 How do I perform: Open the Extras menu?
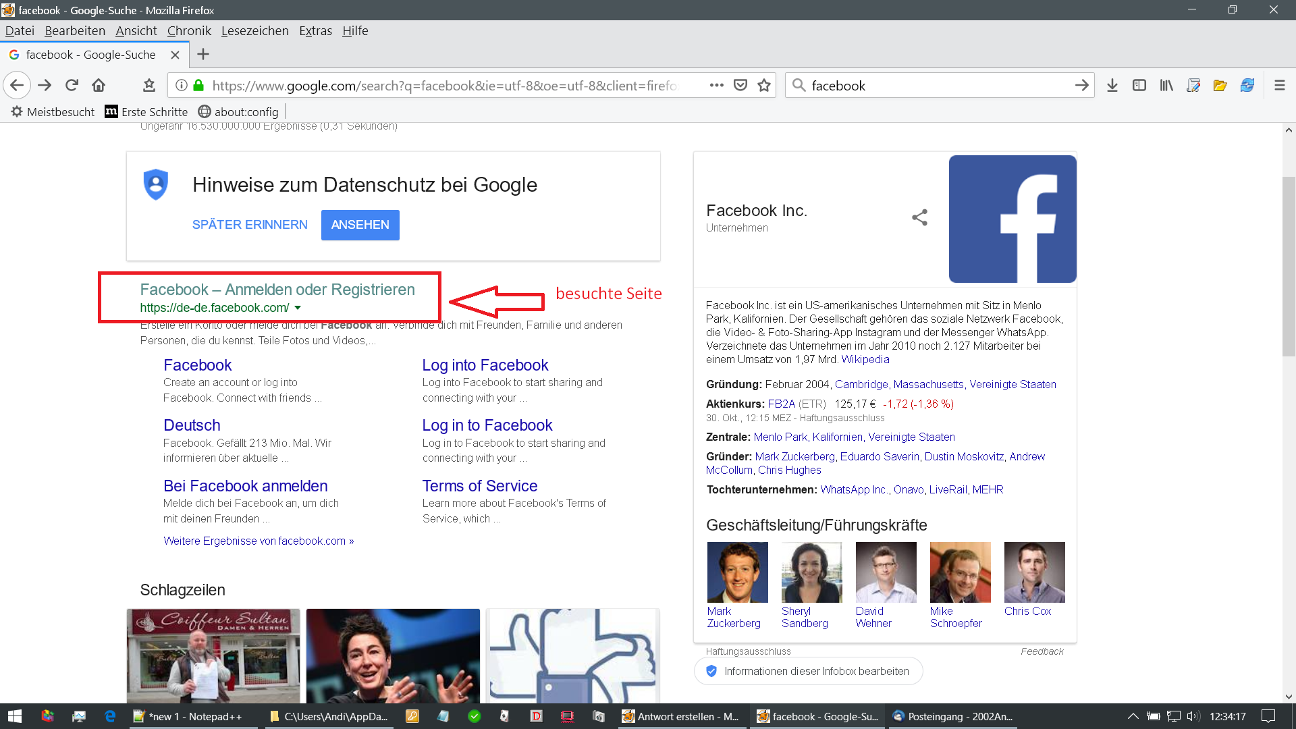[x=315, y=30]
